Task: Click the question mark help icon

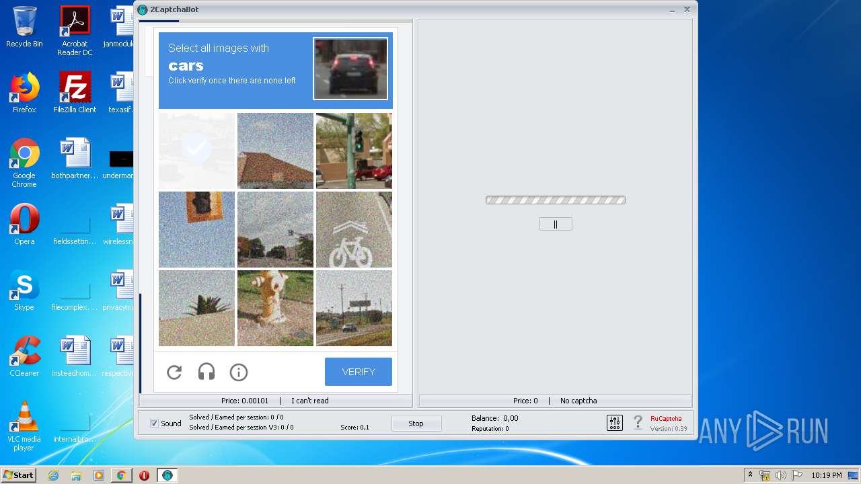Action: [x=638, y=423]
